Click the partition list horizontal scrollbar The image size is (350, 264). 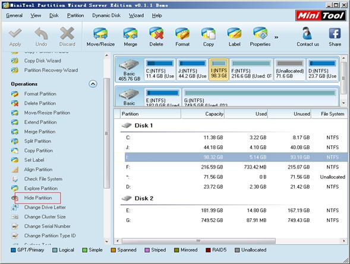tap(198, 241)
